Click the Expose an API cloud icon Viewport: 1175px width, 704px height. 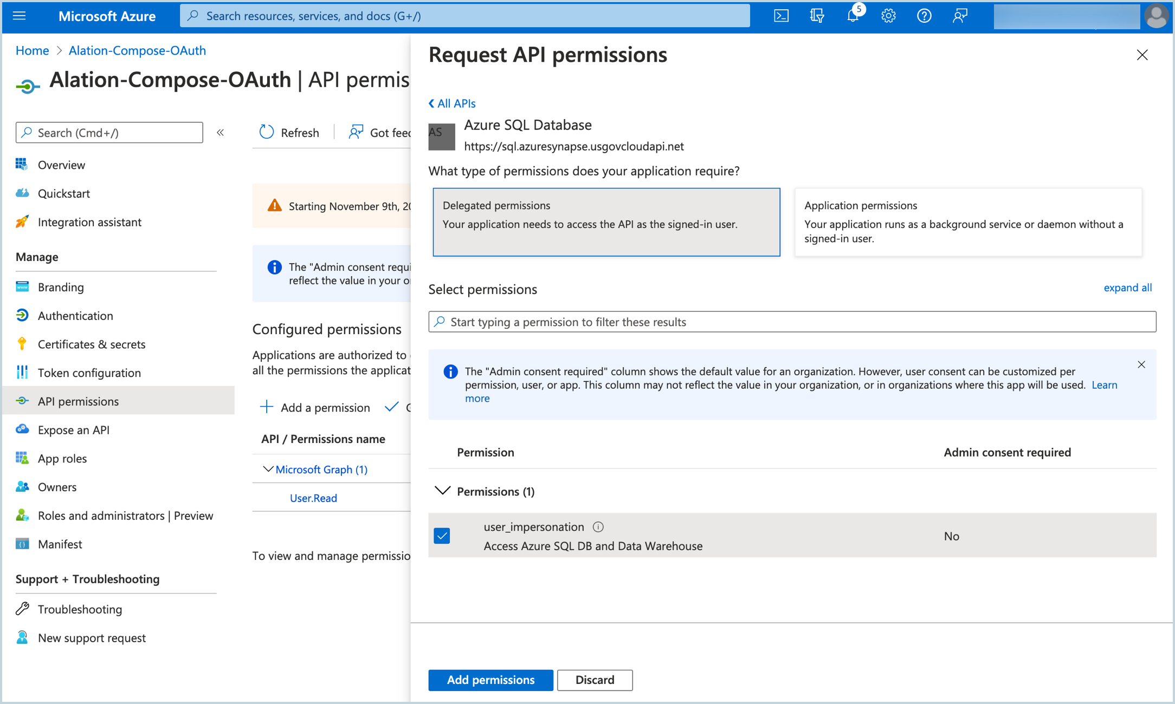[x=22, y=429]
